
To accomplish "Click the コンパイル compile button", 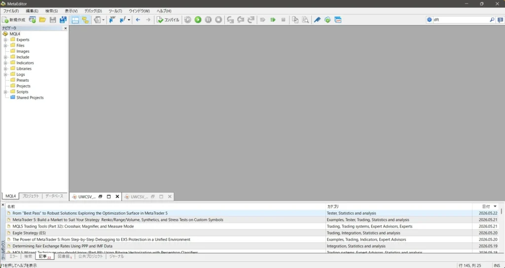I will (x=168, y=20).
